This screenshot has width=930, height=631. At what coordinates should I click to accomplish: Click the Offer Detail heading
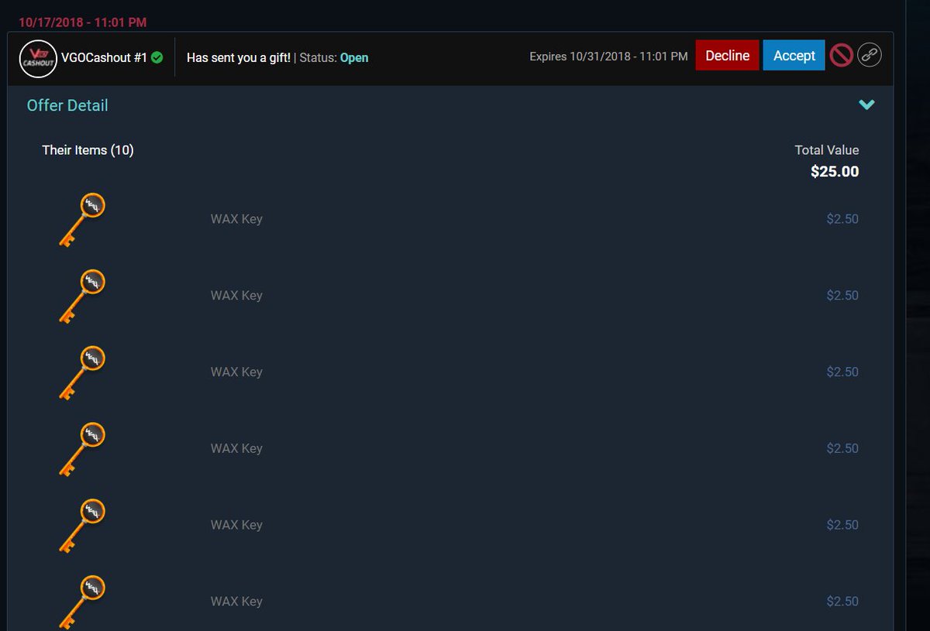click(67, 105)
